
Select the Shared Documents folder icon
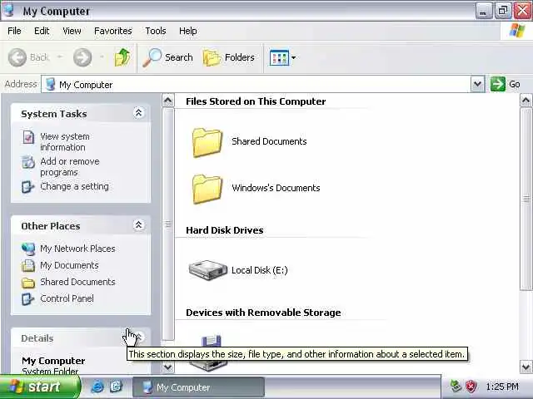(x=207, y=142)
